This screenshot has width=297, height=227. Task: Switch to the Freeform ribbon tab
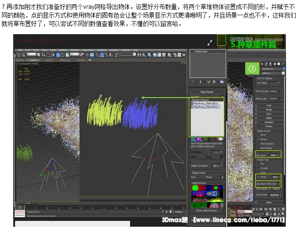coord(33,60)
